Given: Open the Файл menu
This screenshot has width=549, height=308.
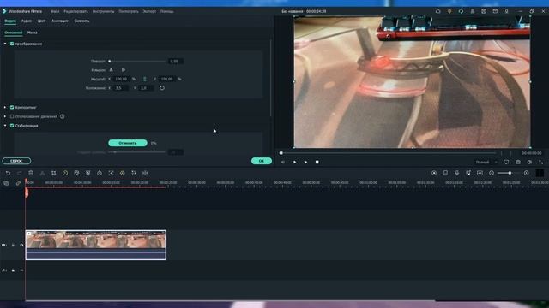Looking at the screenshot, I should click(55, 11).
